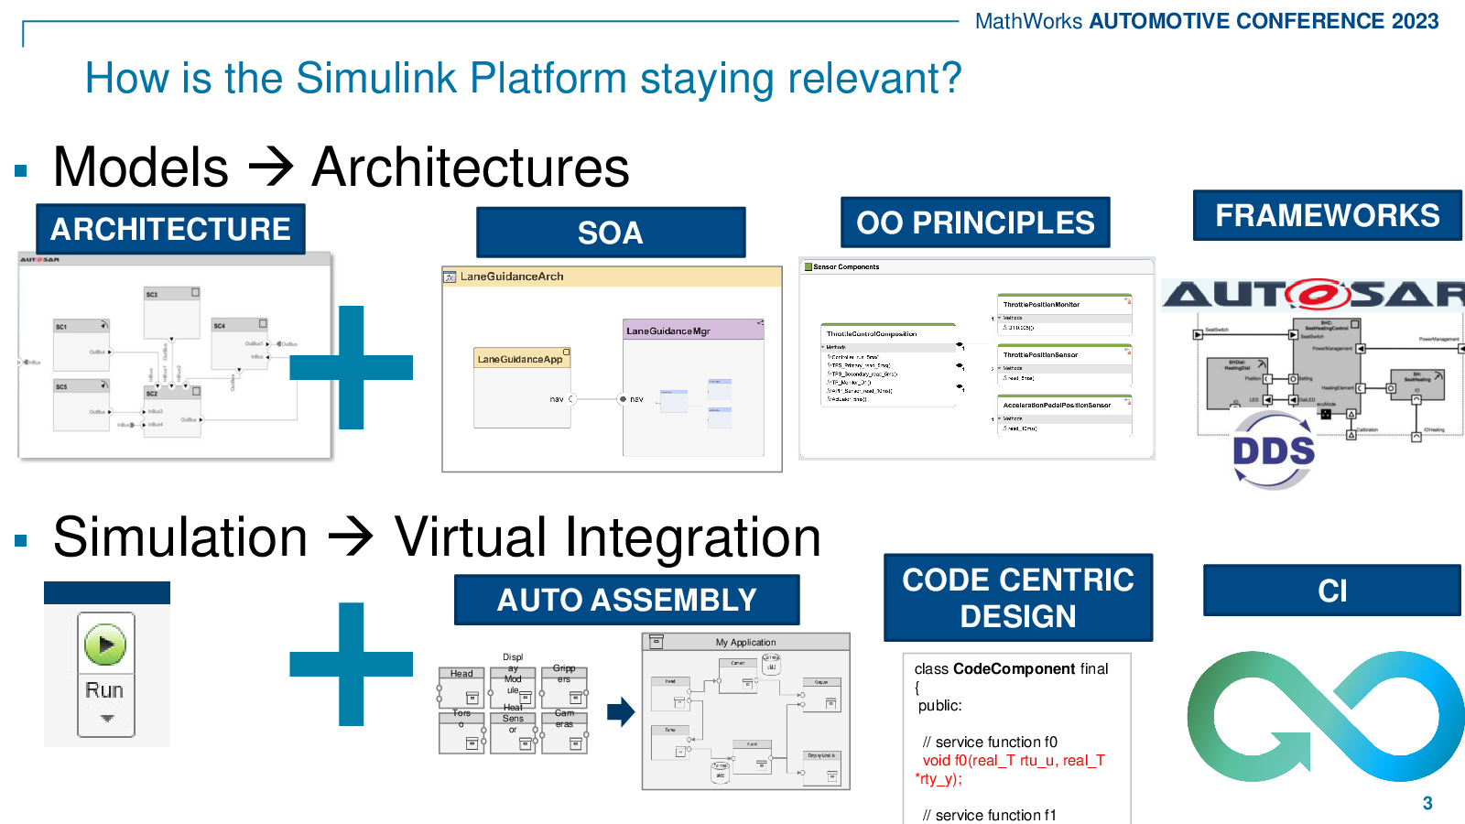Click the large plus sign beside AUTOSAR diagram
This screenshot has width=1465, height=824.
click(352, 367)
